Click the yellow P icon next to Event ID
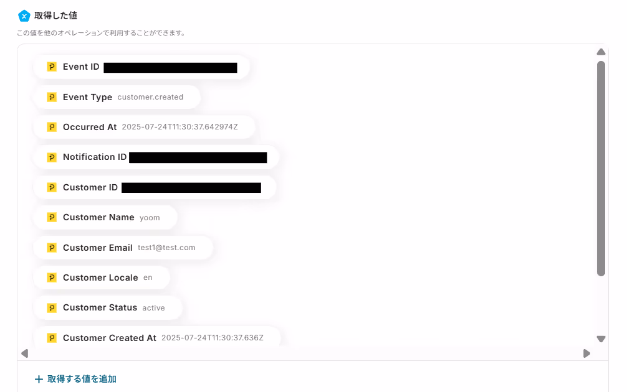Image resolution: width=627 pixels, height=392 pixels. (52, 67)
